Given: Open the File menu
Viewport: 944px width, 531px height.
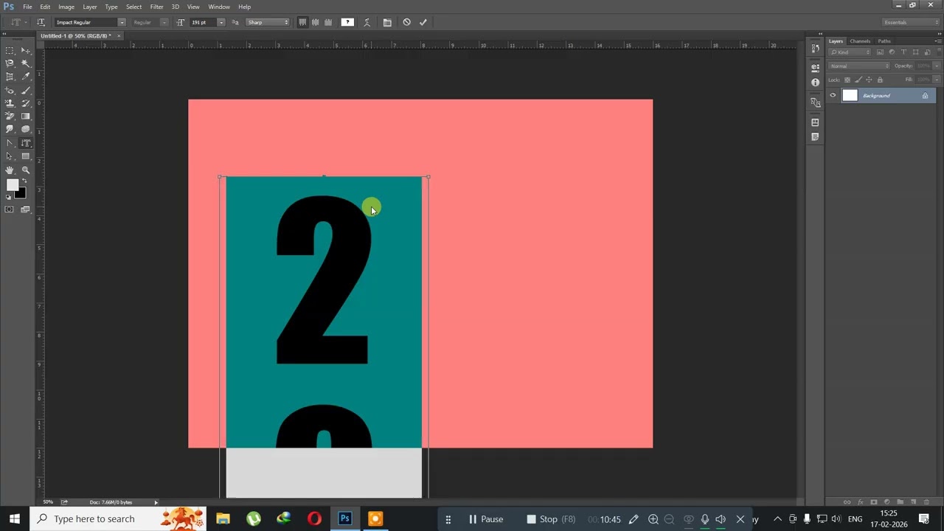Looking at the screenshot, I should coord(27,7).
